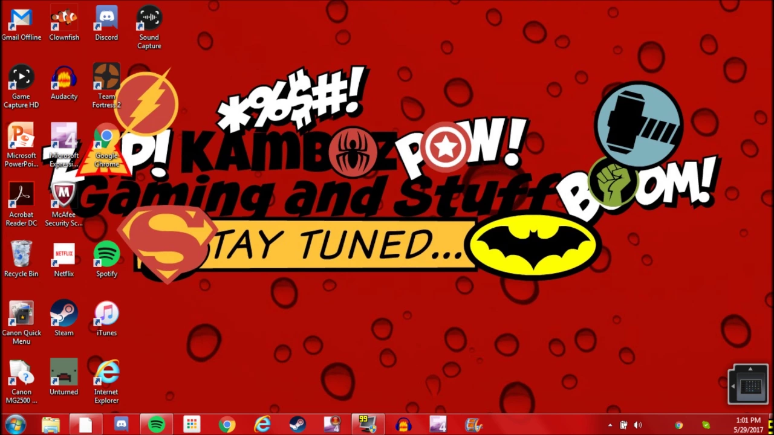The image size is (774, 435).
Task: Select the Acrobat Reader DC icon
Action: coord(21,205)
